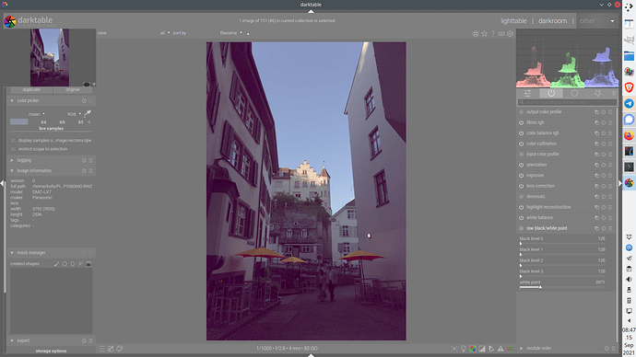This screenshot has height=357, width=636.
Task: Open the second window display icon
Action: (120, 349)
